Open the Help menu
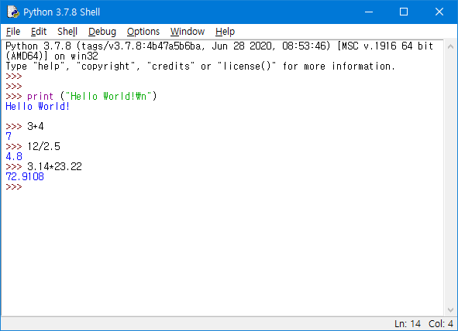The image size is (458, 331). pyautogui.click(x=225, y=32)
